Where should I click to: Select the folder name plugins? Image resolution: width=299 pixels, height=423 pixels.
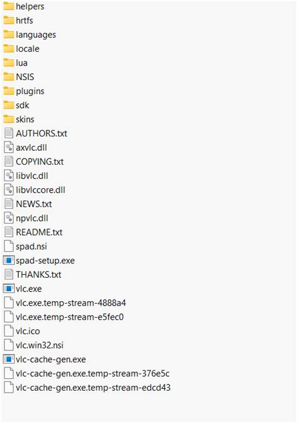[30, 91]
